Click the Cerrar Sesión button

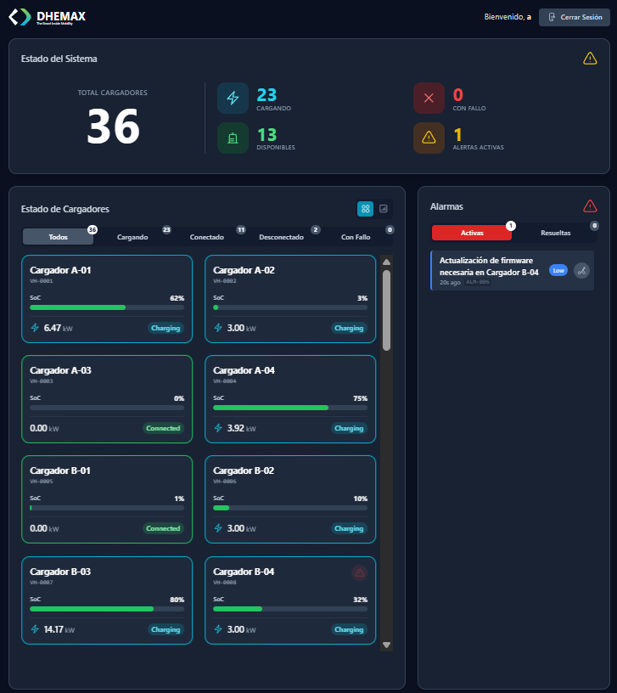tap(575, 17)
